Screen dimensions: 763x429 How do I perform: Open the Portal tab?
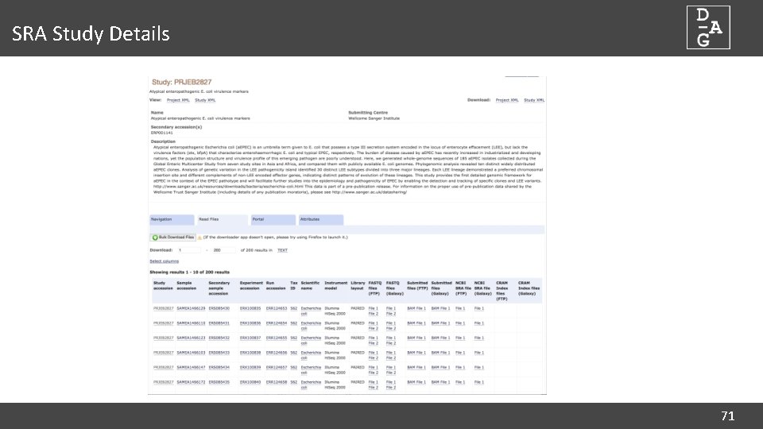(273, 219)
